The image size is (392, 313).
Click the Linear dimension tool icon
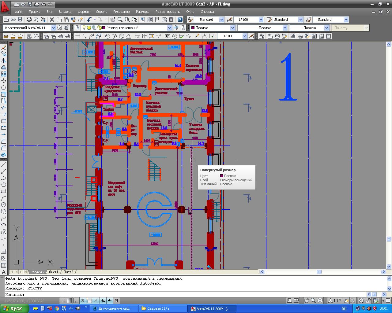[x=77, y=36]
